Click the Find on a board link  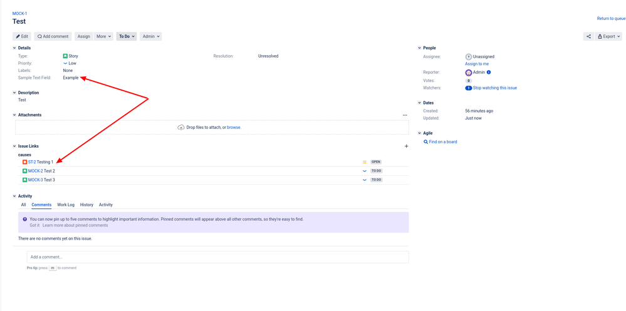tap(443, 142)
